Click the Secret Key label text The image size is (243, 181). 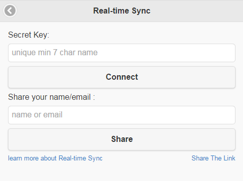tap(28, 35)
